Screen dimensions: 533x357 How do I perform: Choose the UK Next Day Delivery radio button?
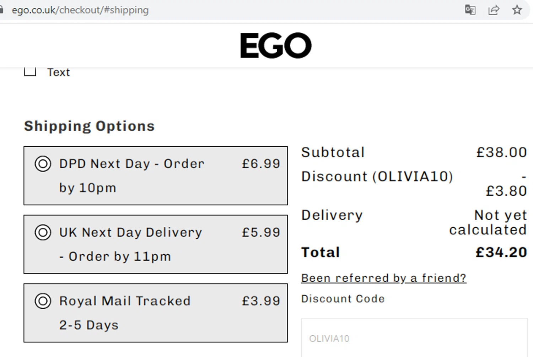pos(43,233)
